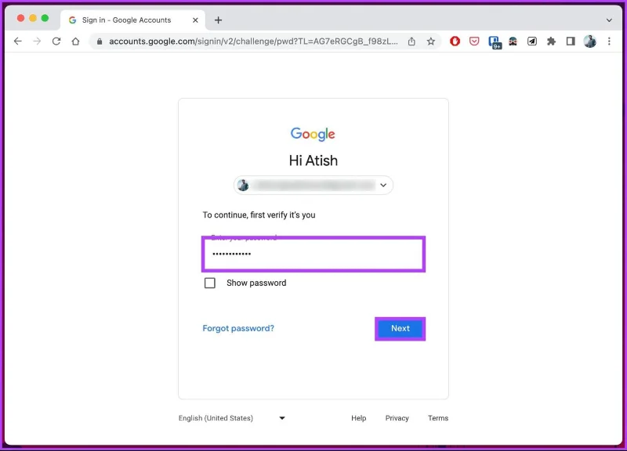The width and height of the screenshot is (627, 451).
Task: Reload the Google sign-in page
Action: [56, 41]
